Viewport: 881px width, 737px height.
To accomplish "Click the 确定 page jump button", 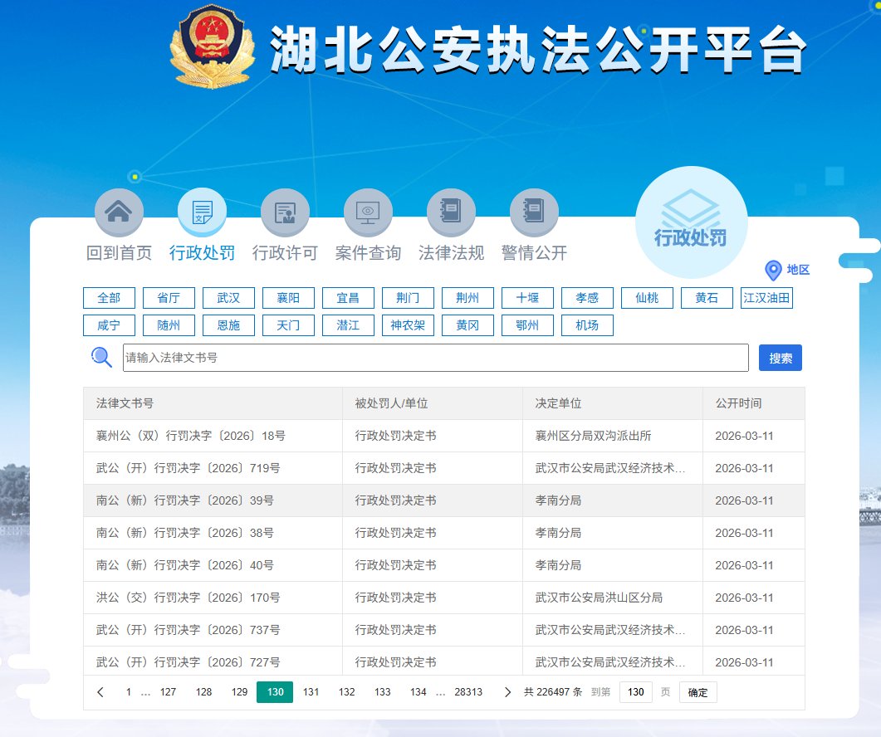I will tap(697, 692).
